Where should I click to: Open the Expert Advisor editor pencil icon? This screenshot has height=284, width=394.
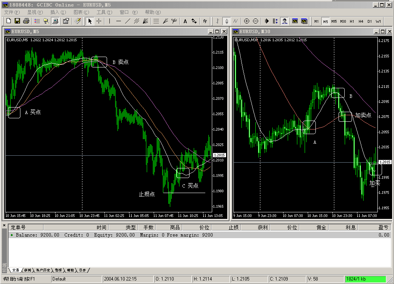point(78,21)
